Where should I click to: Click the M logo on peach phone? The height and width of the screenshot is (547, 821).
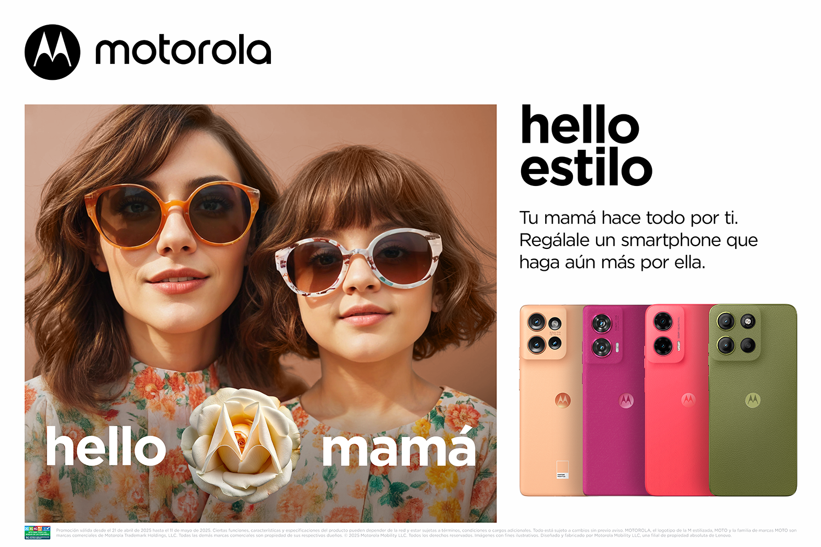click(x=563, y=400)
